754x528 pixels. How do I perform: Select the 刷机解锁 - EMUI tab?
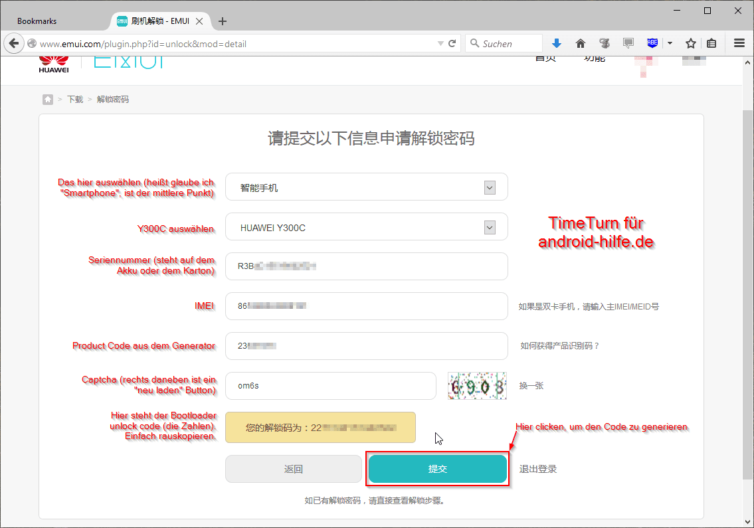(161, 21)
